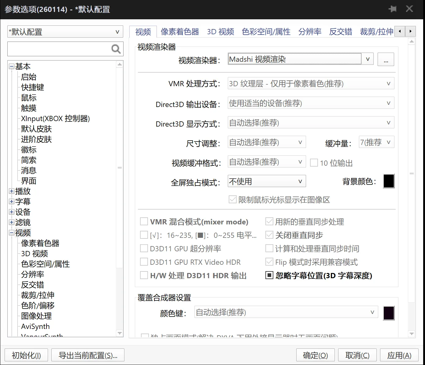
Task: Expand the 播放 tree node
Action: [x=11, y=191]
